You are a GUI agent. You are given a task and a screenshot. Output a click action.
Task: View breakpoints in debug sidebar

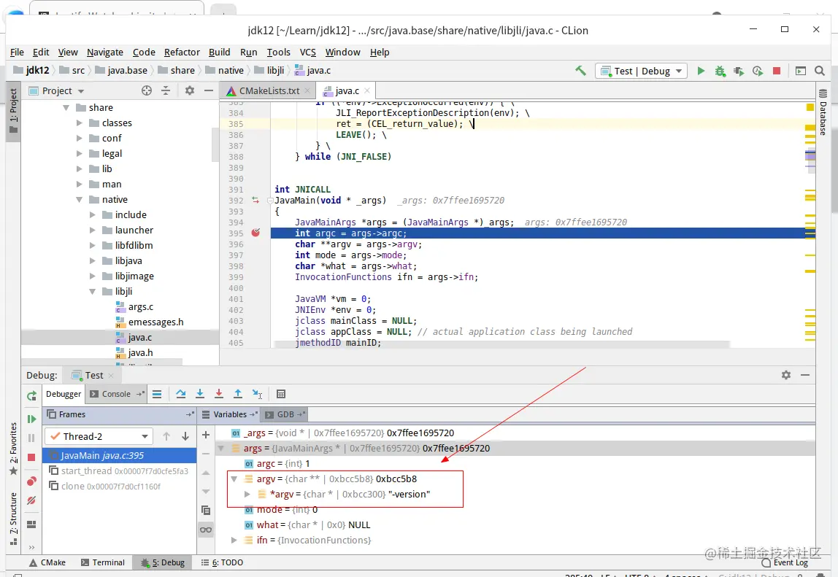tap(31, 481)
